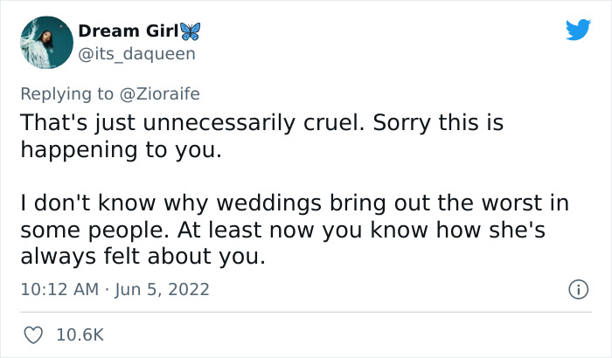View the 10.6K likes count
This screenshot has height=358, width=612.
pyautogui.click(x=80, y=334)
